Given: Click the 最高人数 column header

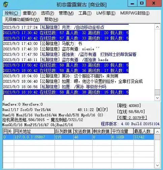Looking at the screenshot, I should click(144, 131).
